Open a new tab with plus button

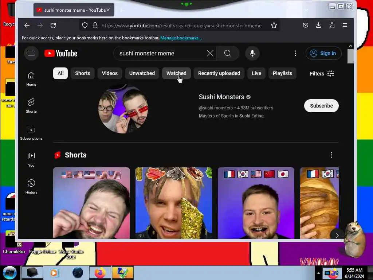coord(122,10)
